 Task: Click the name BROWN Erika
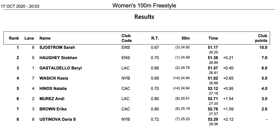53,109
